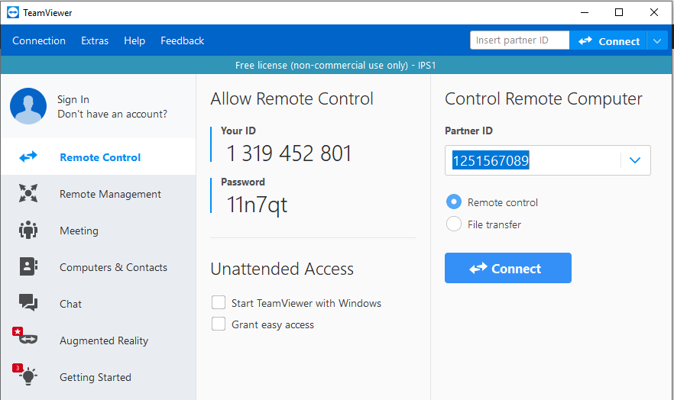674x400 pixels.
Task: Enable Start TeamViewer with Windows checkbox
Action: pos(219,302)
